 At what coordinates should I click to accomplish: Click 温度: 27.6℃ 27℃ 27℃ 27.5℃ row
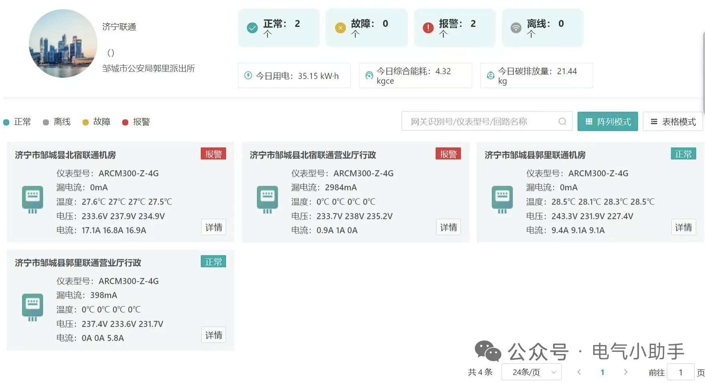click(x=114, y=202)
